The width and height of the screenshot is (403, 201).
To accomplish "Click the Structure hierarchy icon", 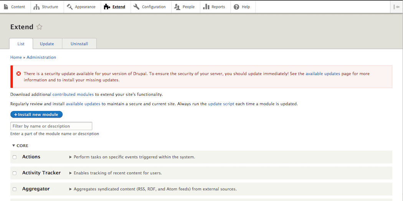I will (x=36, y=7).
